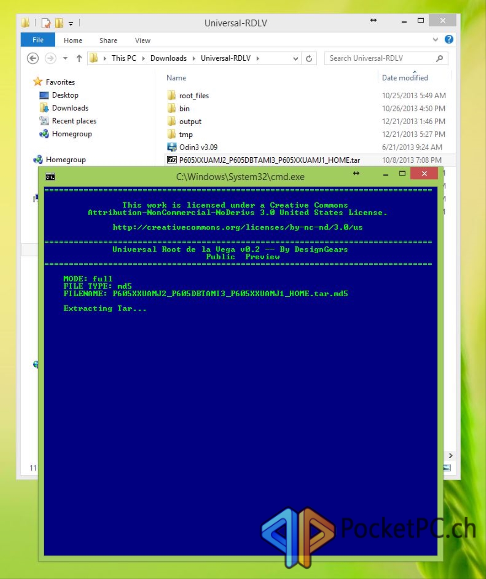
Task: Open the File tab in Explorer
Action: [38, 40]
